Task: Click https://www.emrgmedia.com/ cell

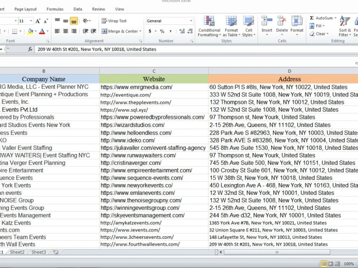Action: tap(154, 87)
